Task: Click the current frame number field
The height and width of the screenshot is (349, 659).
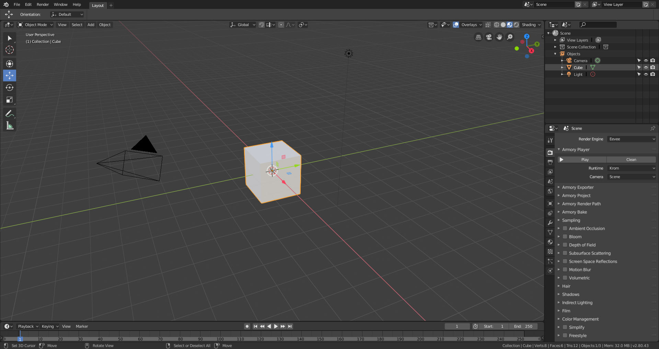Action: 457,326
